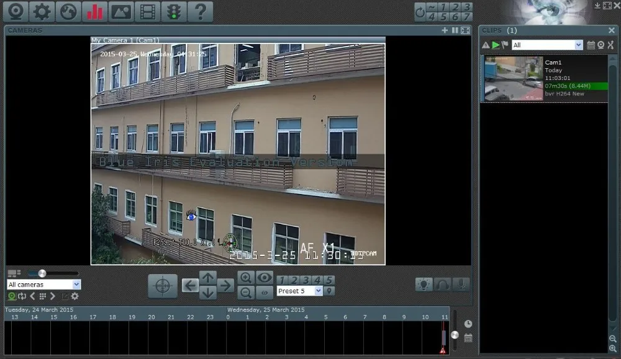Click profile number 5 in top right
Image resolution: width=621 pixels, height=359 pixels.
point(443,17)
